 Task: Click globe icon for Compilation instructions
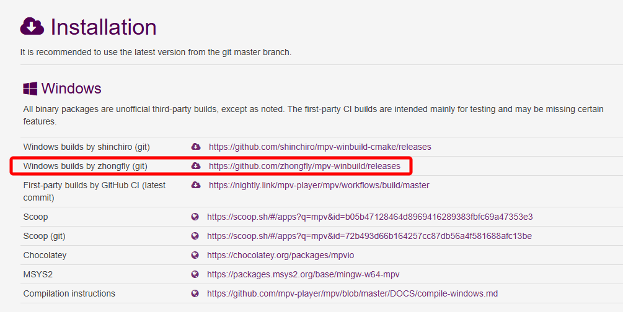[195, 294]
